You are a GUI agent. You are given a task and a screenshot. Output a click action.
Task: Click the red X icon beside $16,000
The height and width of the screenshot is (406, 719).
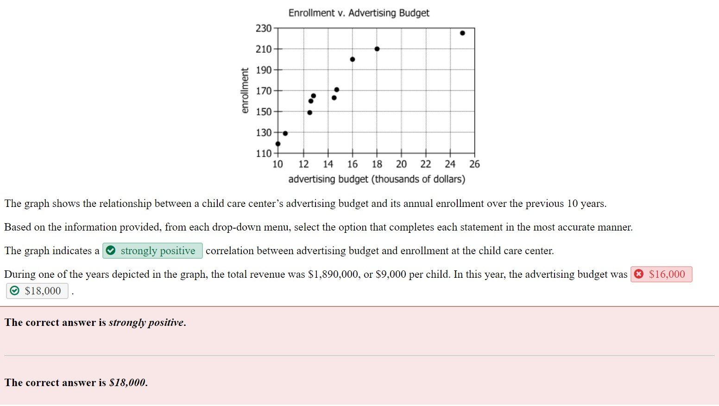coord(639,274)
